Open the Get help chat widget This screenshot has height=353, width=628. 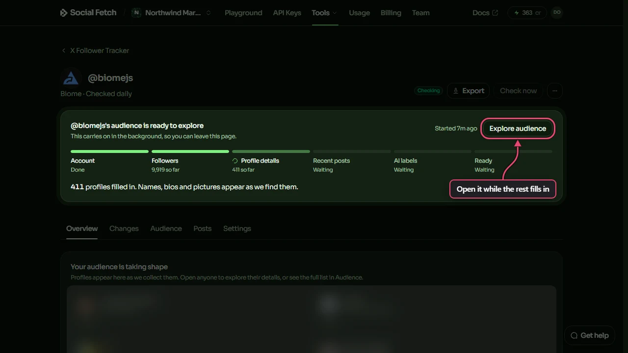click(590, 335)
